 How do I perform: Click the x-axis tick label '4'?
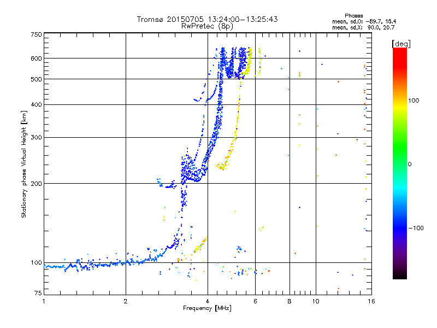pyautogui.click(x=208, y=301)
